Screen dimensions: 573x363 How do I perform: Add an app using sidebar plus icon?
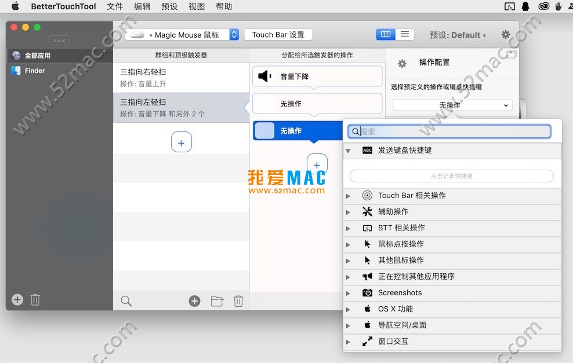point(17,299)
